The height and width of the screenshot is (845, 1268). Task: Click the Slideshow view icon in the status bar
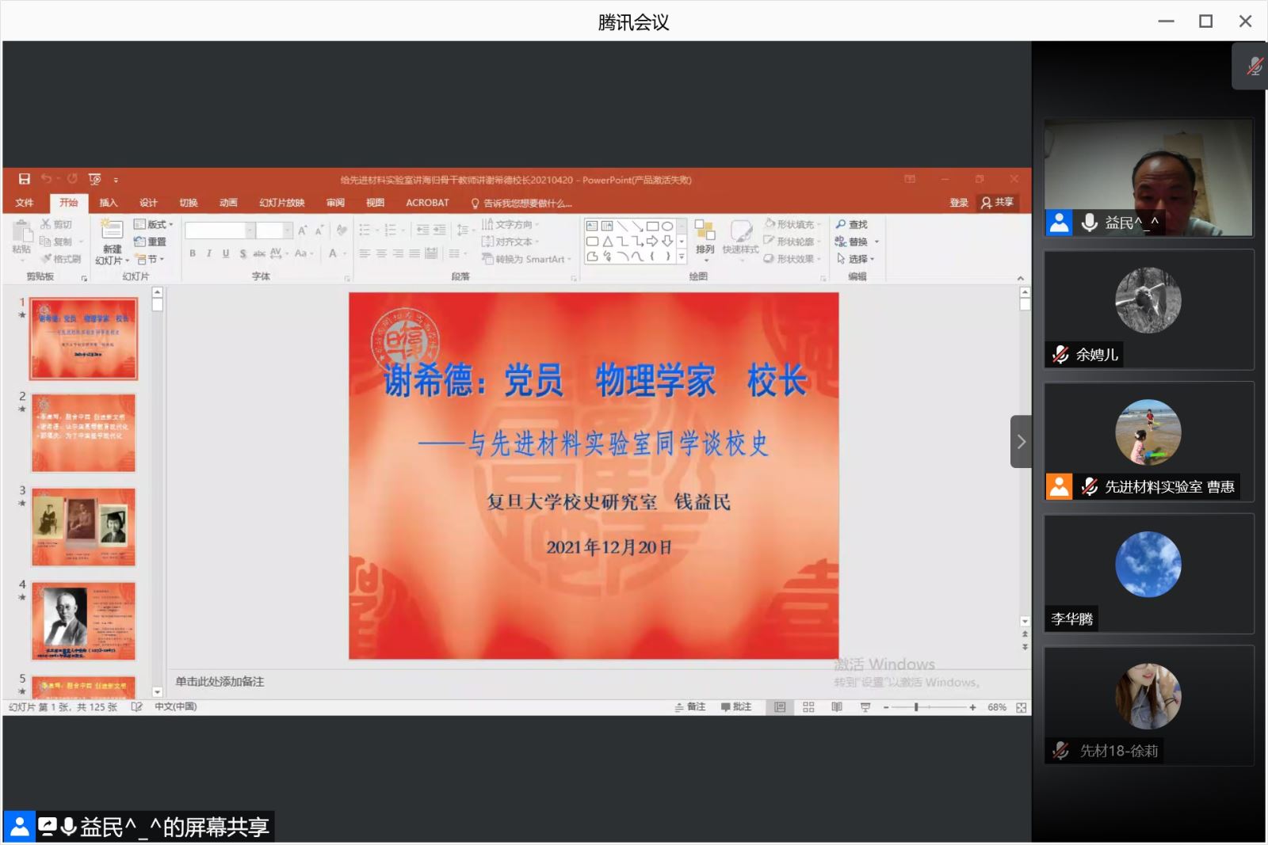[x=865, y=707]
